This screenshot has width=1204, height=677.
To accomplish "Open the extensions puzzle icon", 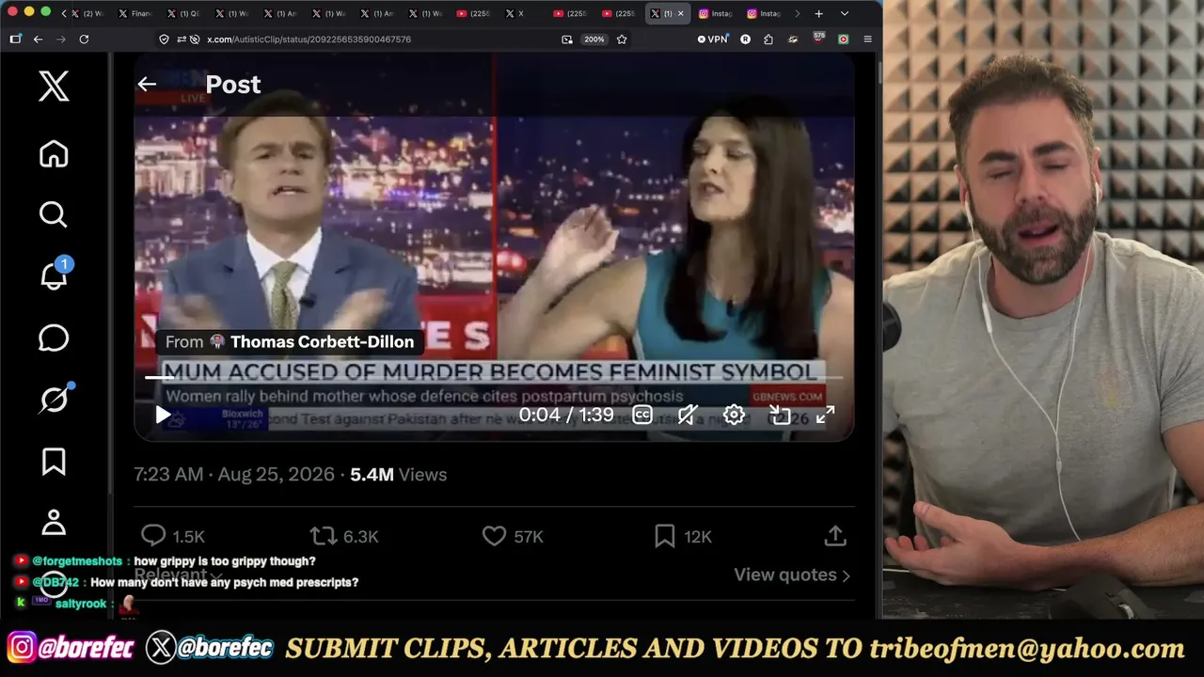I will pyautogui.click(x=768, y=39).
